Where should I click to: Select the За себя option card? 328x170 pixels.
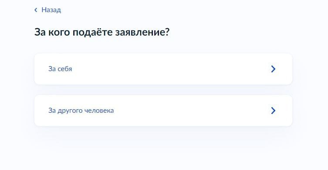tap(163, 69)
